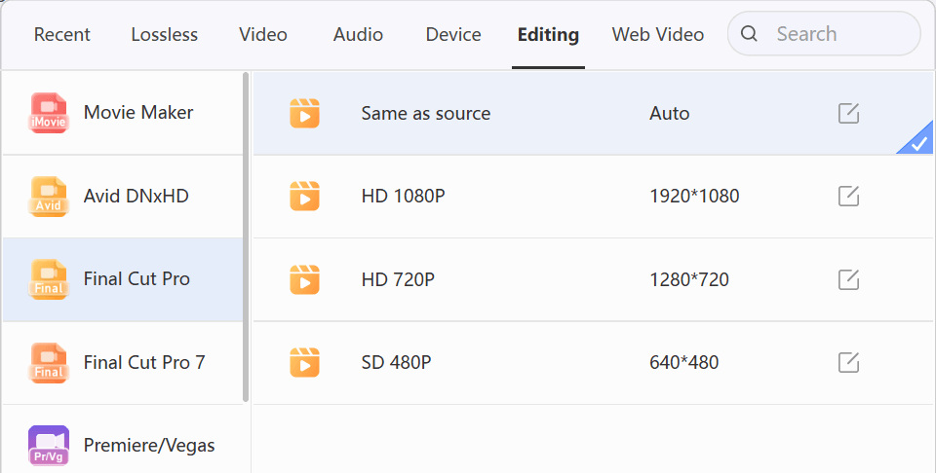
Task: Click the Auto resolution value
Action: coord(669,113)
